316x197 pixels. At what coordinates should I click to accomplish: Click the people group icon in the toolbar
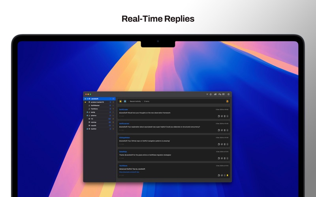click(x=220, y=94)
